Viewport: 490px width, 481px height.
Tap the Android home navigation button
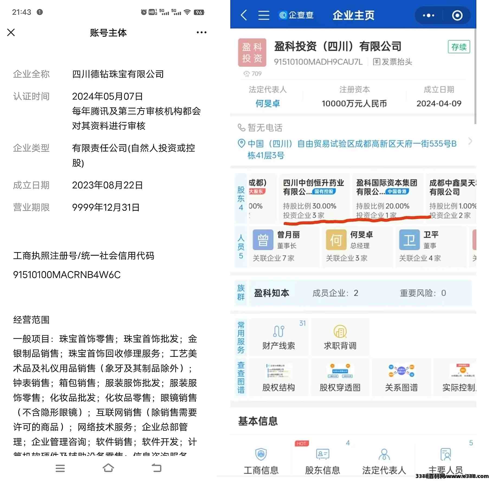[108, 468]
